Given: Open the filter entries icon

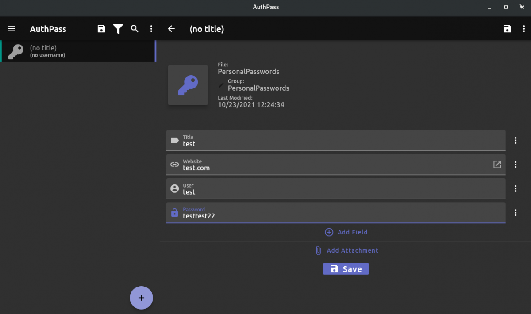Looking at the screenshot, I should [118, 28].
